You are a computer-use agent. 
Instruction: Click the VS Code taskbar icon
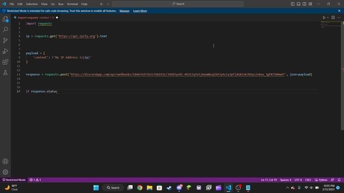click(228, 188)
